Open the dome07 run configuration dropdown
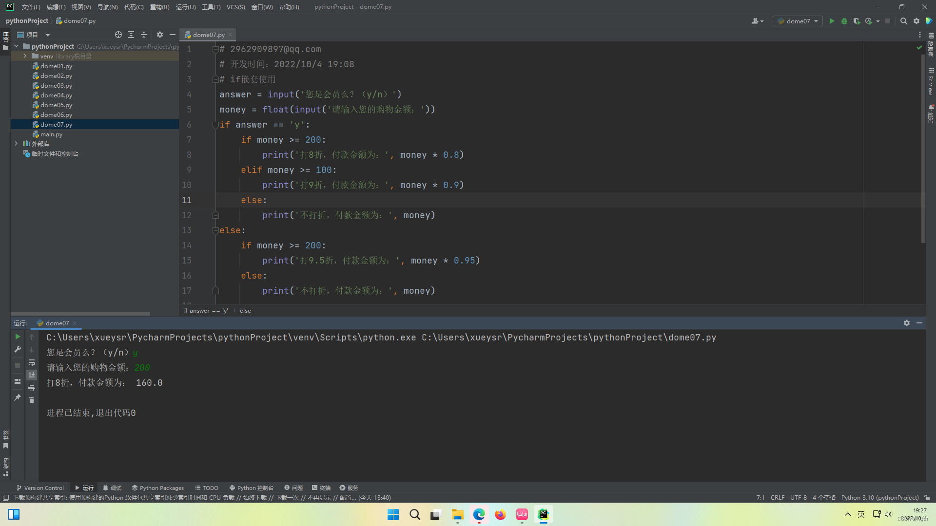Viewport: 936px width, 526px height. coord(798,21)
